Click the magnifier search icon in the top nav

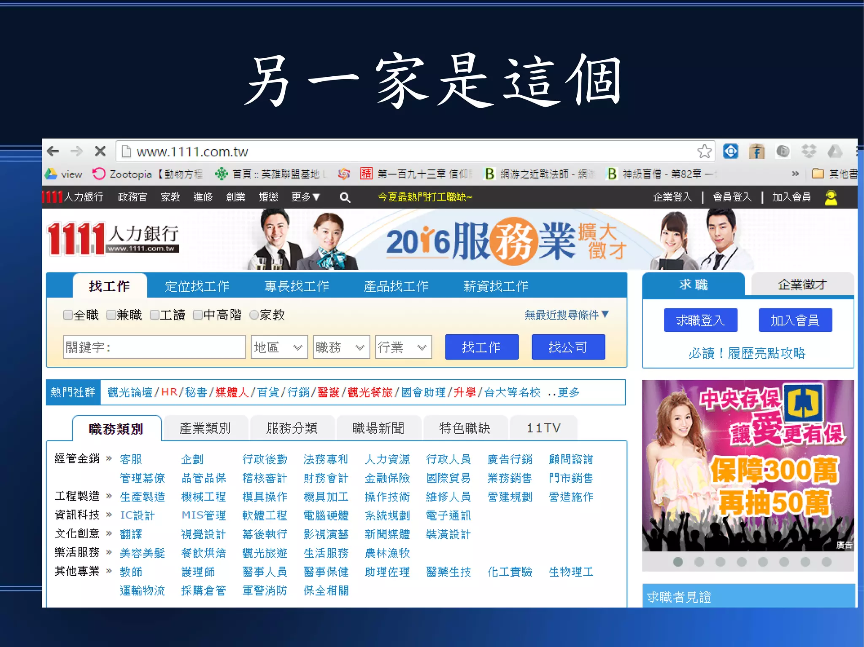[x=345, y=197]
